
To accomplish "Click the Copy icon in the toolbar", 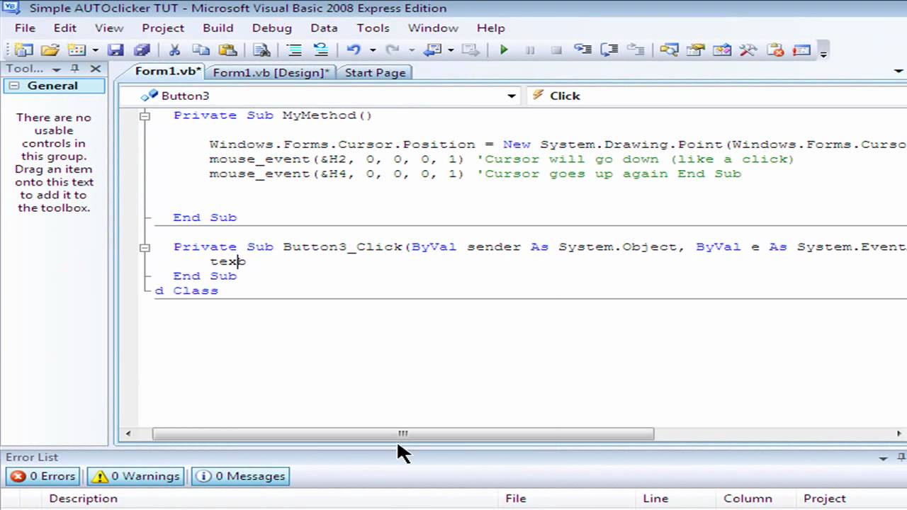I will click(201, 50).
